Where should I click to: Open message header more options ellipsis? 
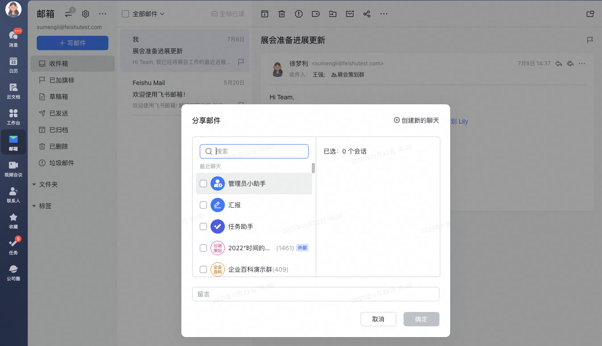point(582,64)
